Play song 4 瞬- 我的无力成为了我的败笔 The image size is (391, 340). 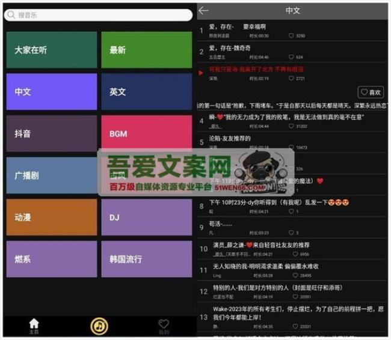click(292, 121)
